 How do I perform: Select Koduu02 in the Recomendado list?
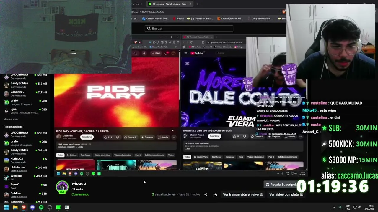tap(25, 160)
